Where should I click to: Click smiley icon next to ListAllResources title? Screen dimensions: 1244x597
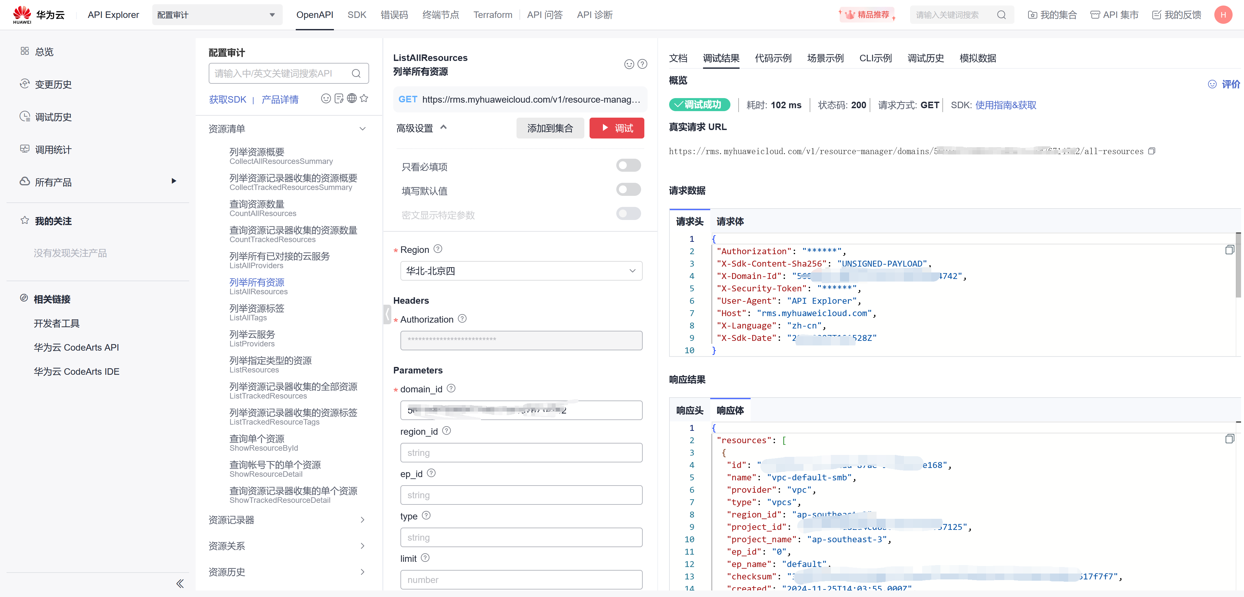click(629, 64)
